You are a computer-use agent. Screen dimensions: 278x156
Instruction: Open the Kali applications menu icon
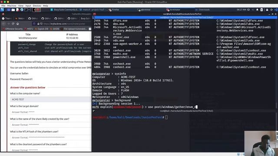(2, 10)
